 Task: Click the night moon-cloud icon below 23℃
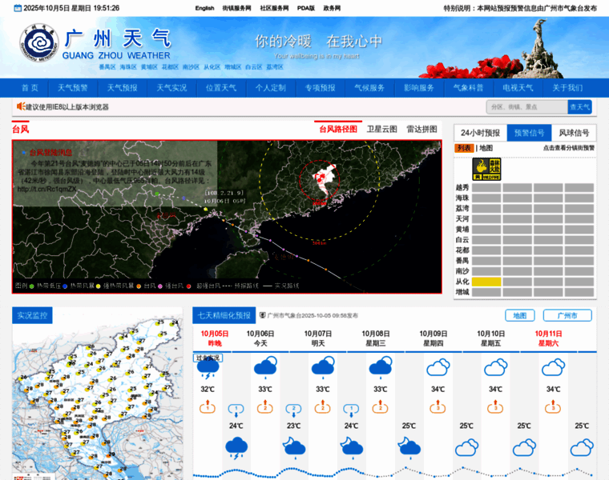tap(294, 446)
